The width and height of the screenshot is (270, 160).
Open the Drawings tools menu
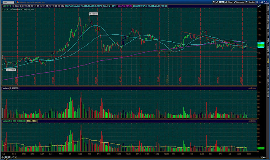coord(239,2)
